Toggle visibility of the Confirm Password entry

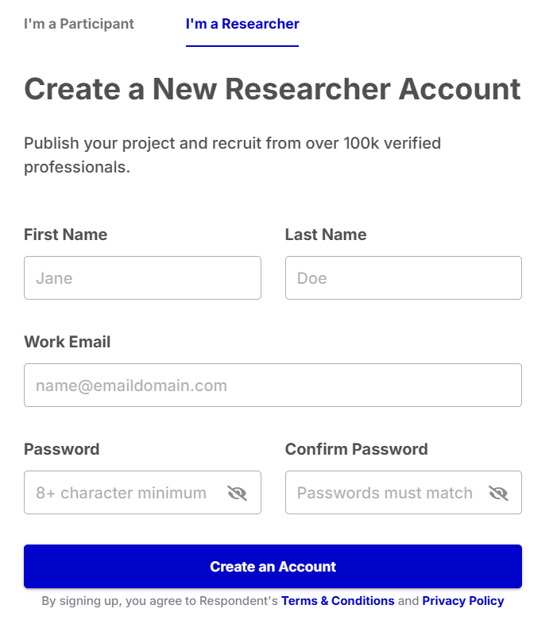[x=498, y=493]
